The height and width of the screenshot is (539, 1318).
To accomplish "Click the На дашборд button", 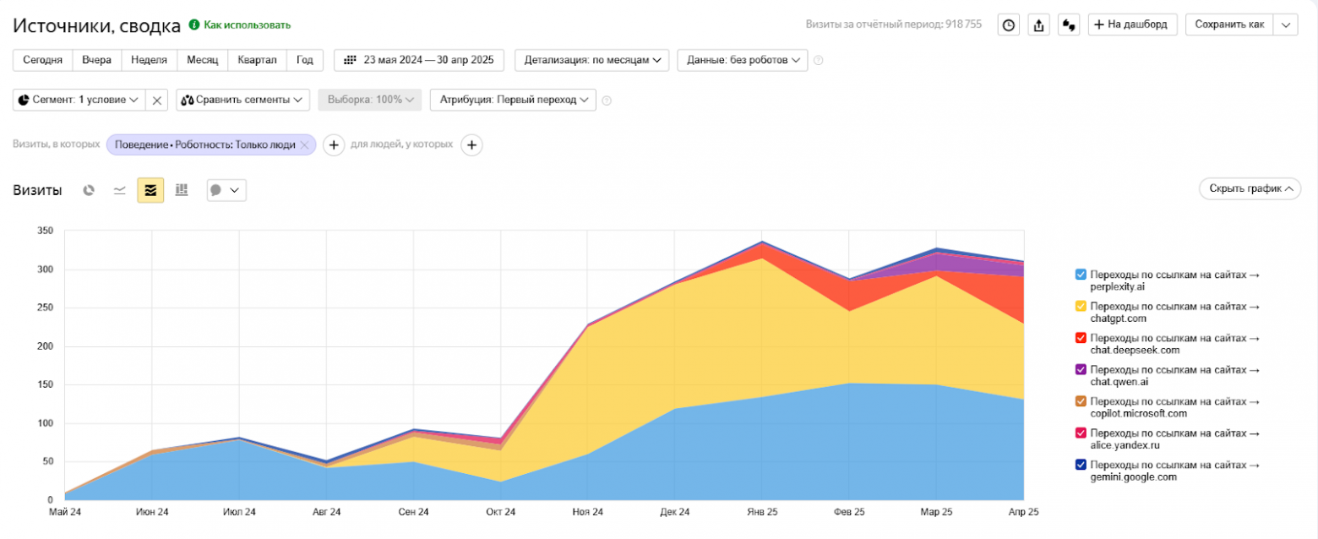I will tap(1132, 24).
